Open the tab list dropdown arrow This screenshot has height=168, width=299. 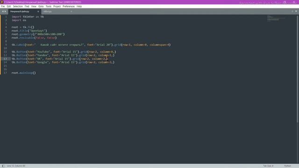point(296,11)
